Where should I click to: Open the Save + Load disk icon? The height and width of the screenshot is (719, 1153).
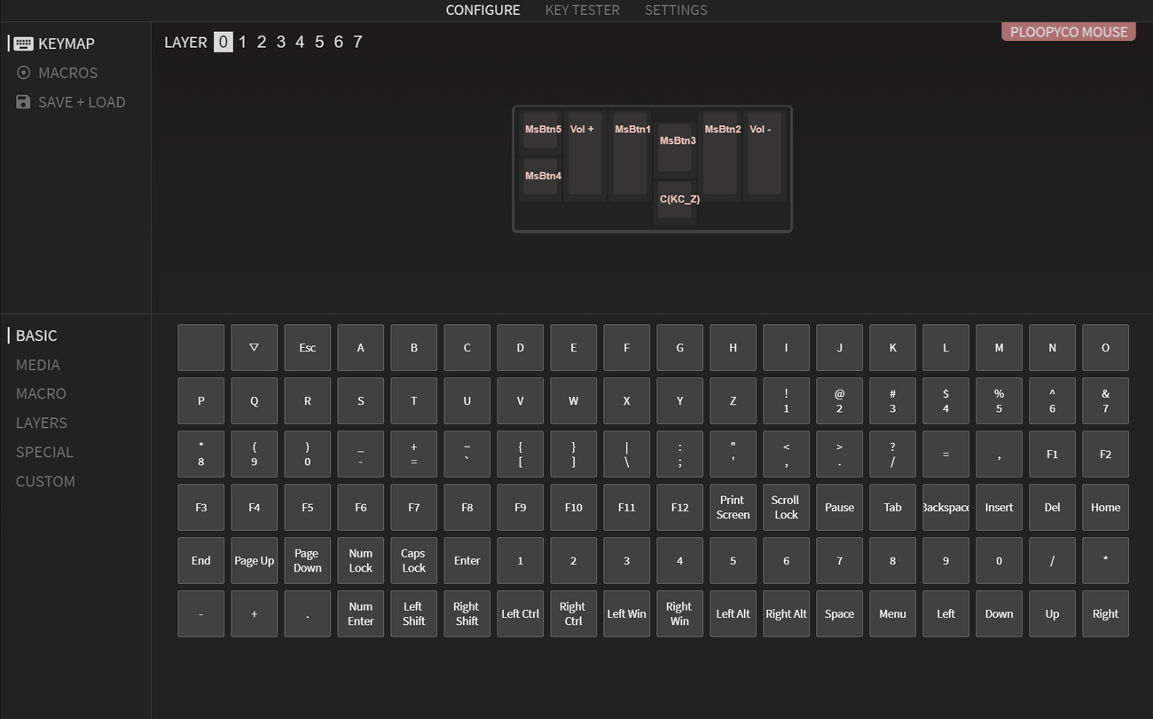(x=24, y=102)
